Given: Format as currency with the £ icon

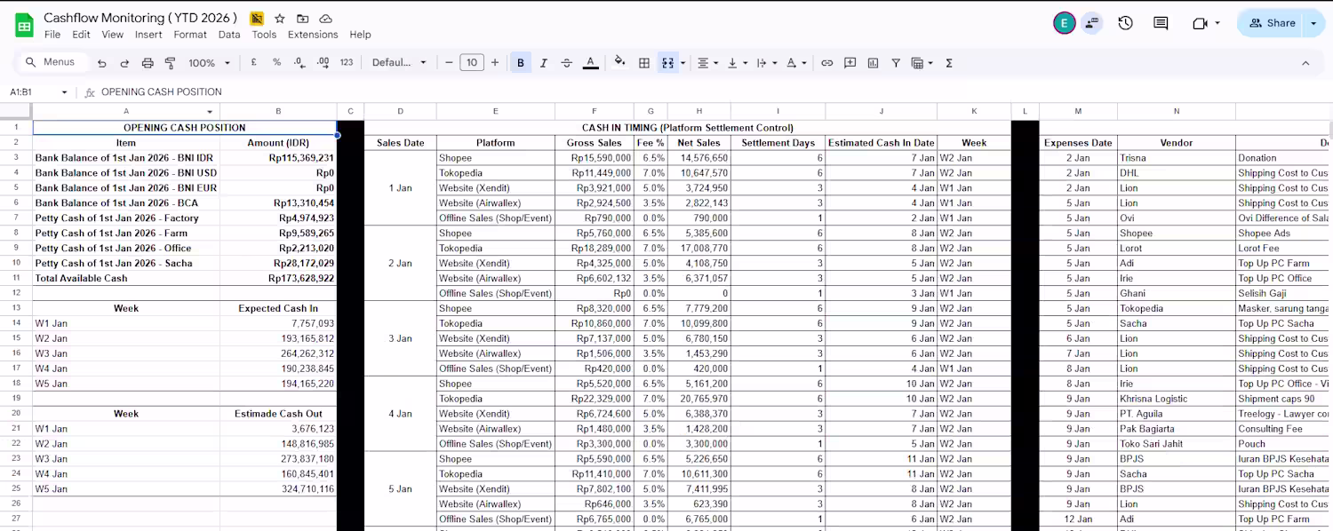Looking at the screenshot, I should (254, 63).
